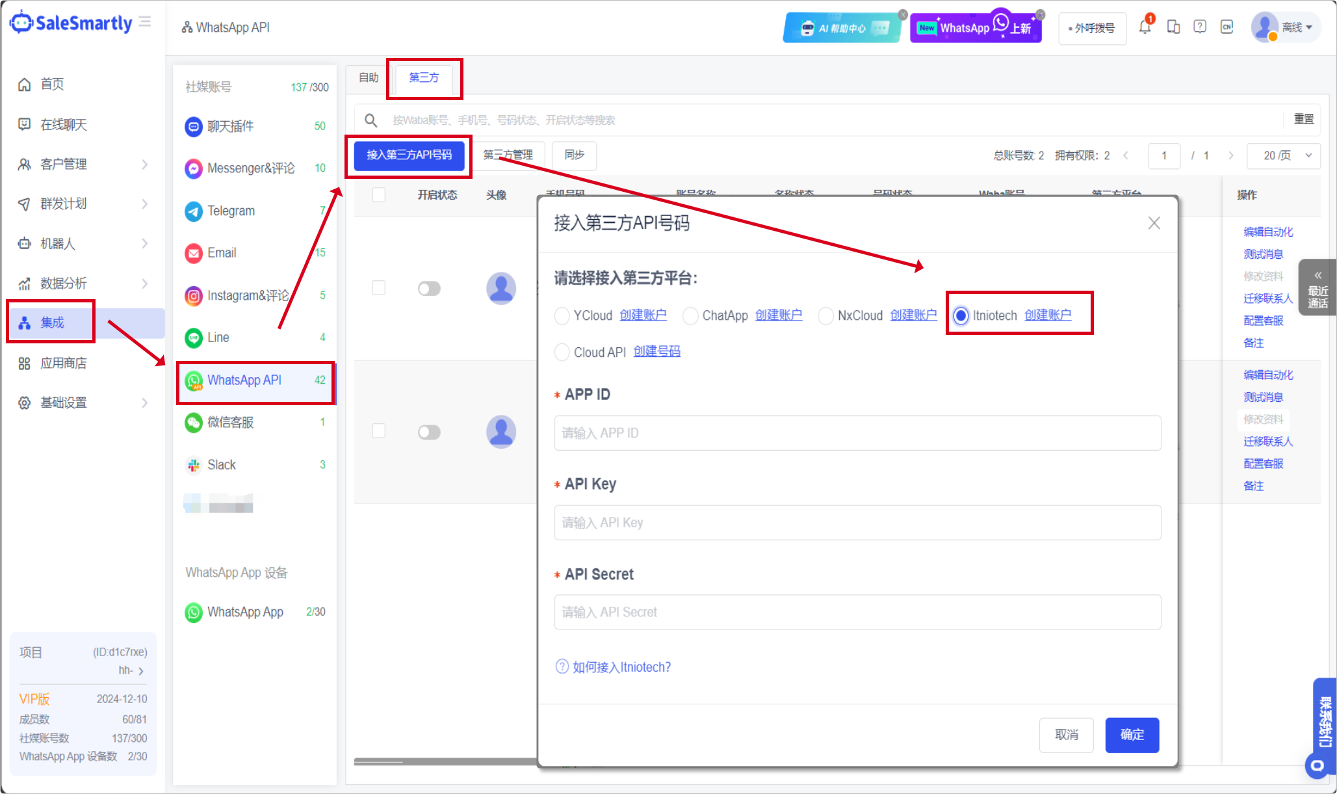Open the Telegram channel icon entry
1337x794 pixels.
pos(194,211)
